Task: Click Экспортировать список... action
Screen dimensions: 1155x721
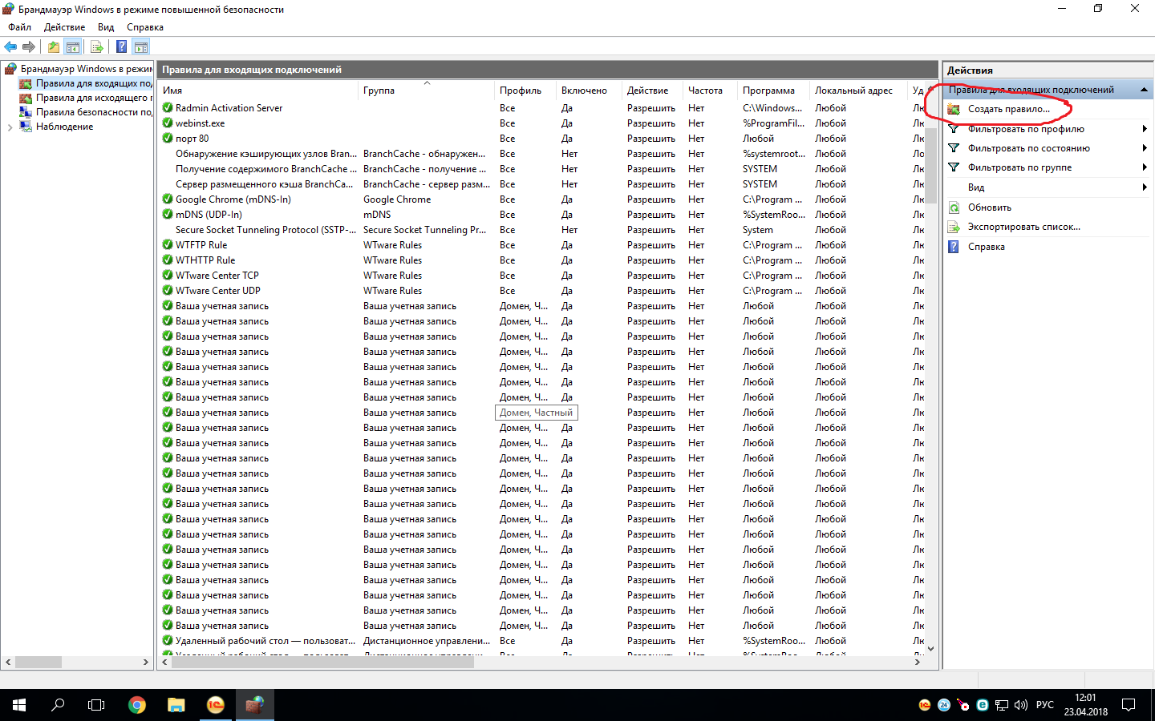Action: 1023,227
